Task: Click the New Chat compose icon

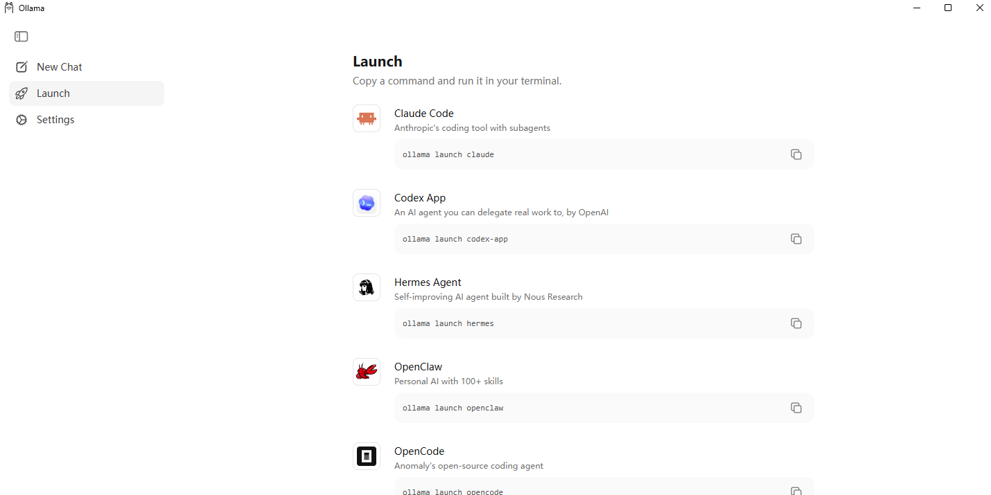Action: point(21,67)
